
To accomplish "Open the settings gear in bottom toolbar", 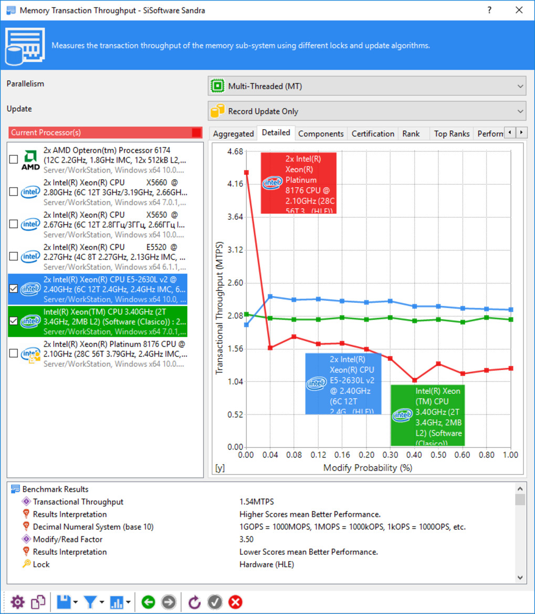I will point(17,602).
